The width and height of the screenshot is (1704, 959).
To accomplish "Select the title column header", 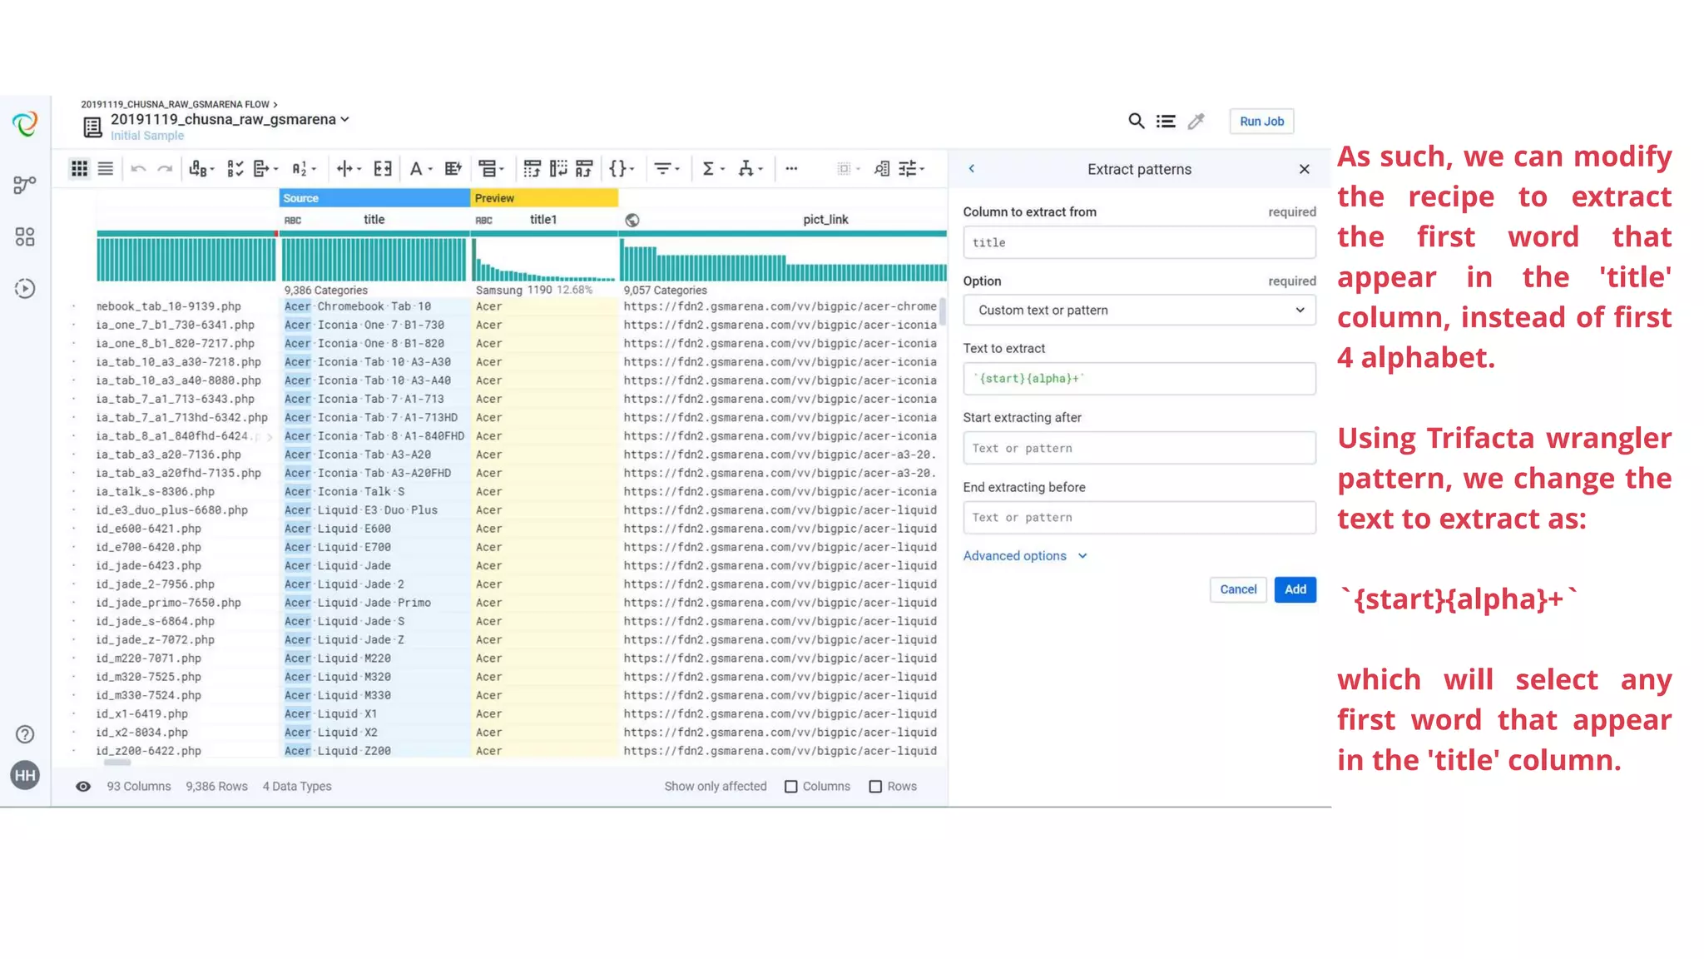I will click(374, 220).
